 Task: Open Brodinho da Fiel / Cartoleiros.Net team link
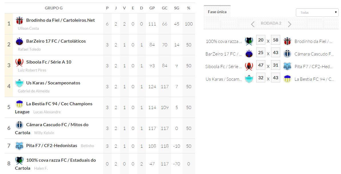click(60, 20)
